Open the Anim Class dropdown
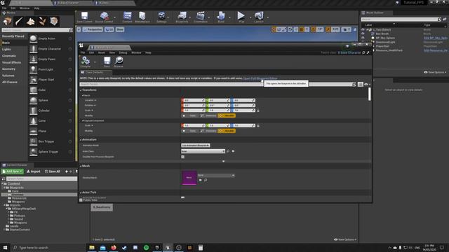 203,151
